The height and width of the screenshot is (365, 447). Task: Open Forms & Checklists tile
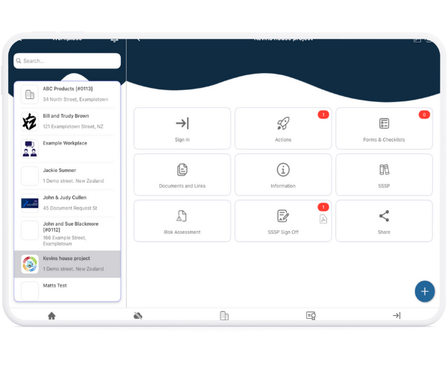384,129
